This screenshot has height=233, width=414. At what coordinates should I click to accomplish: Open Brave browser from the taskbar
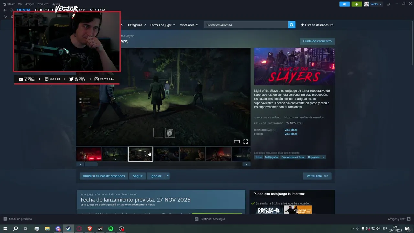click(90, 229)
